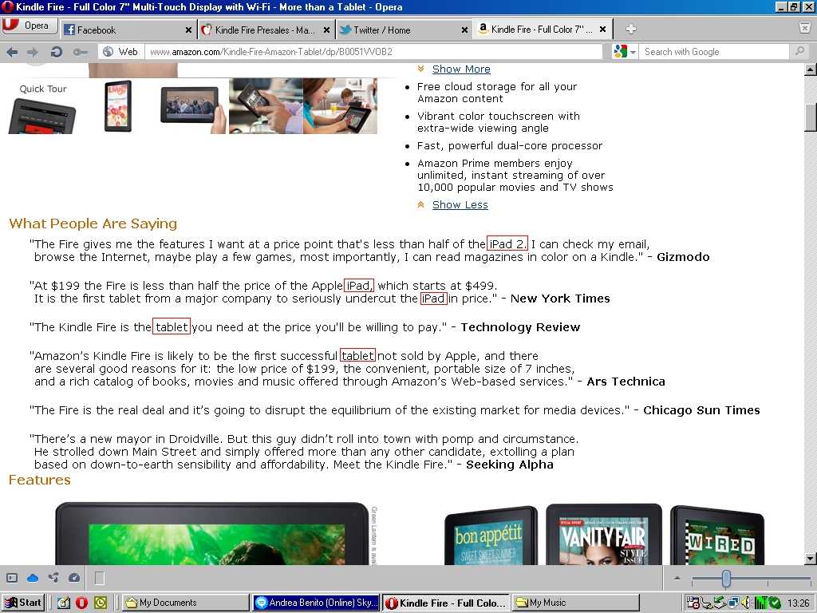
Task: Collapse the list with Show Less
Action: click(460, 205)
